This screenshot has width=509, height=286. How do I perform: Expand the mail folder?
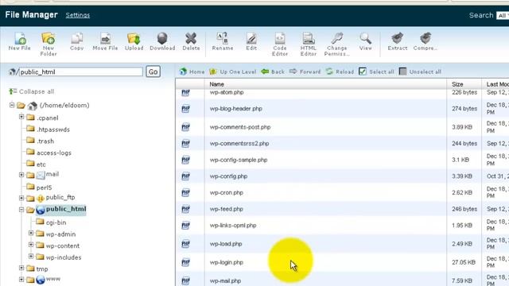[x=21, y=175]
